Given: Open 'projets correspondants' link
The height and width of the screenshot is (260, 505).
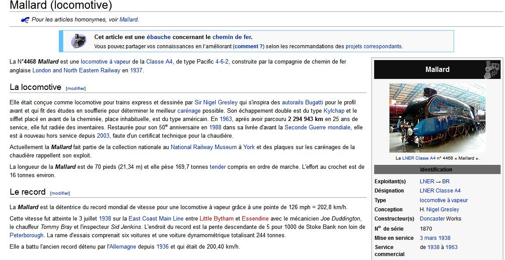Looking at the screenshot, I should coord(374,46).
